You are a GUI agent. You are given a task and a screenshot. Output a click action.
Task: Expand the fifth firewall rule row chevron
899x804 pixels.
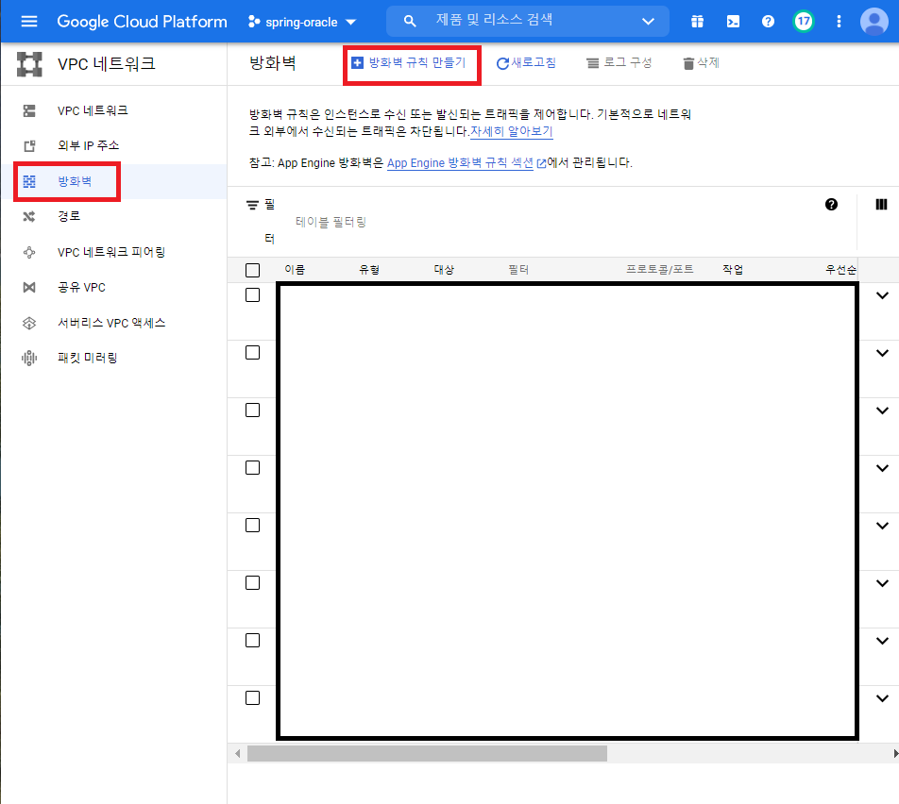[882, 526]
